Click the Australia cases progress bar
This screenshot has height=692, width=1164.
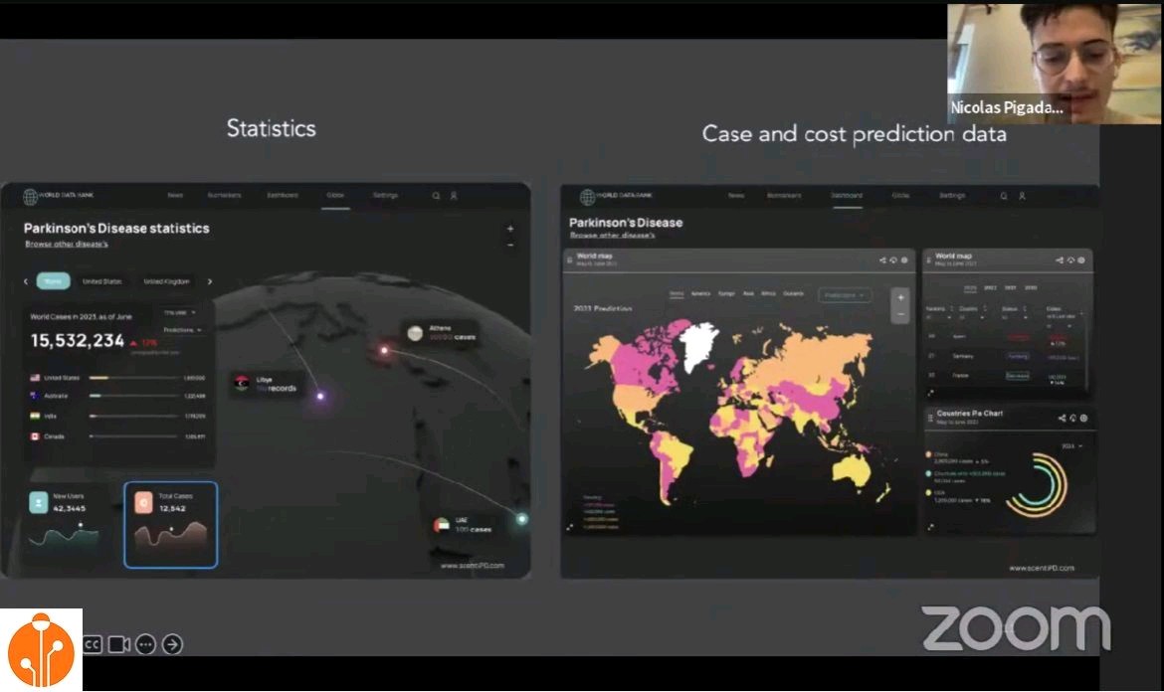coord(134,396)
